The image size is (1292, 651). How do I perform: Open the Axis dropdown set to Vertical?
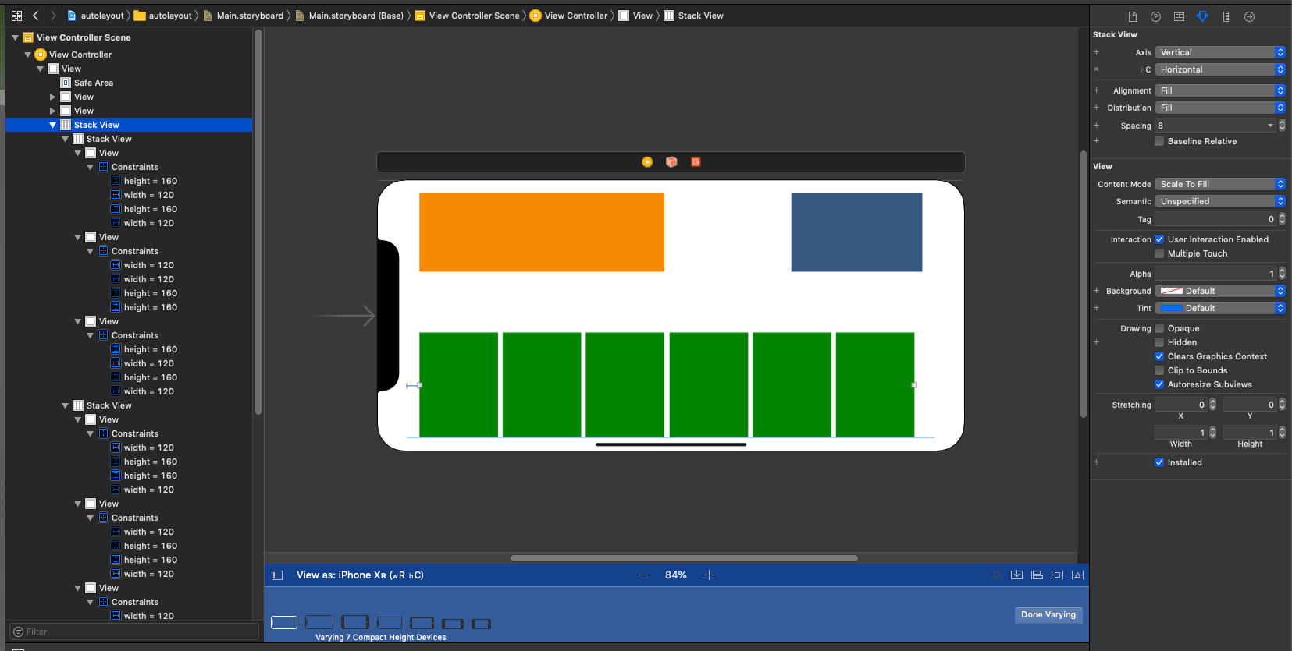[x=1219, y=52]
